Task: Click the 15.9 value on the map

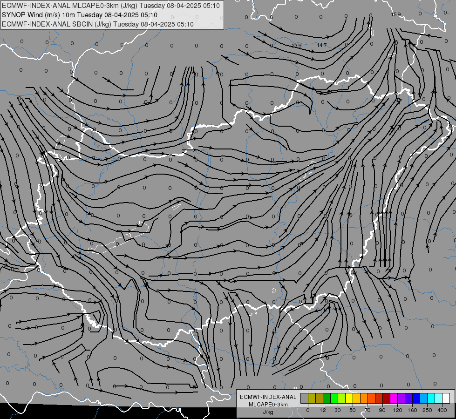Action: (x=396, y=14)
